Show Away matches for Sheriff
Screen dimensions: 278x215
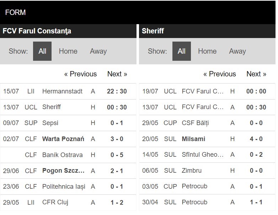tap(237, 51)
